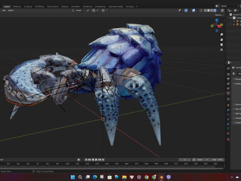Switch to the Sculpting workspace tab
Screen dimensions: 241x181
pyautogui.click(x=28, y=7)
